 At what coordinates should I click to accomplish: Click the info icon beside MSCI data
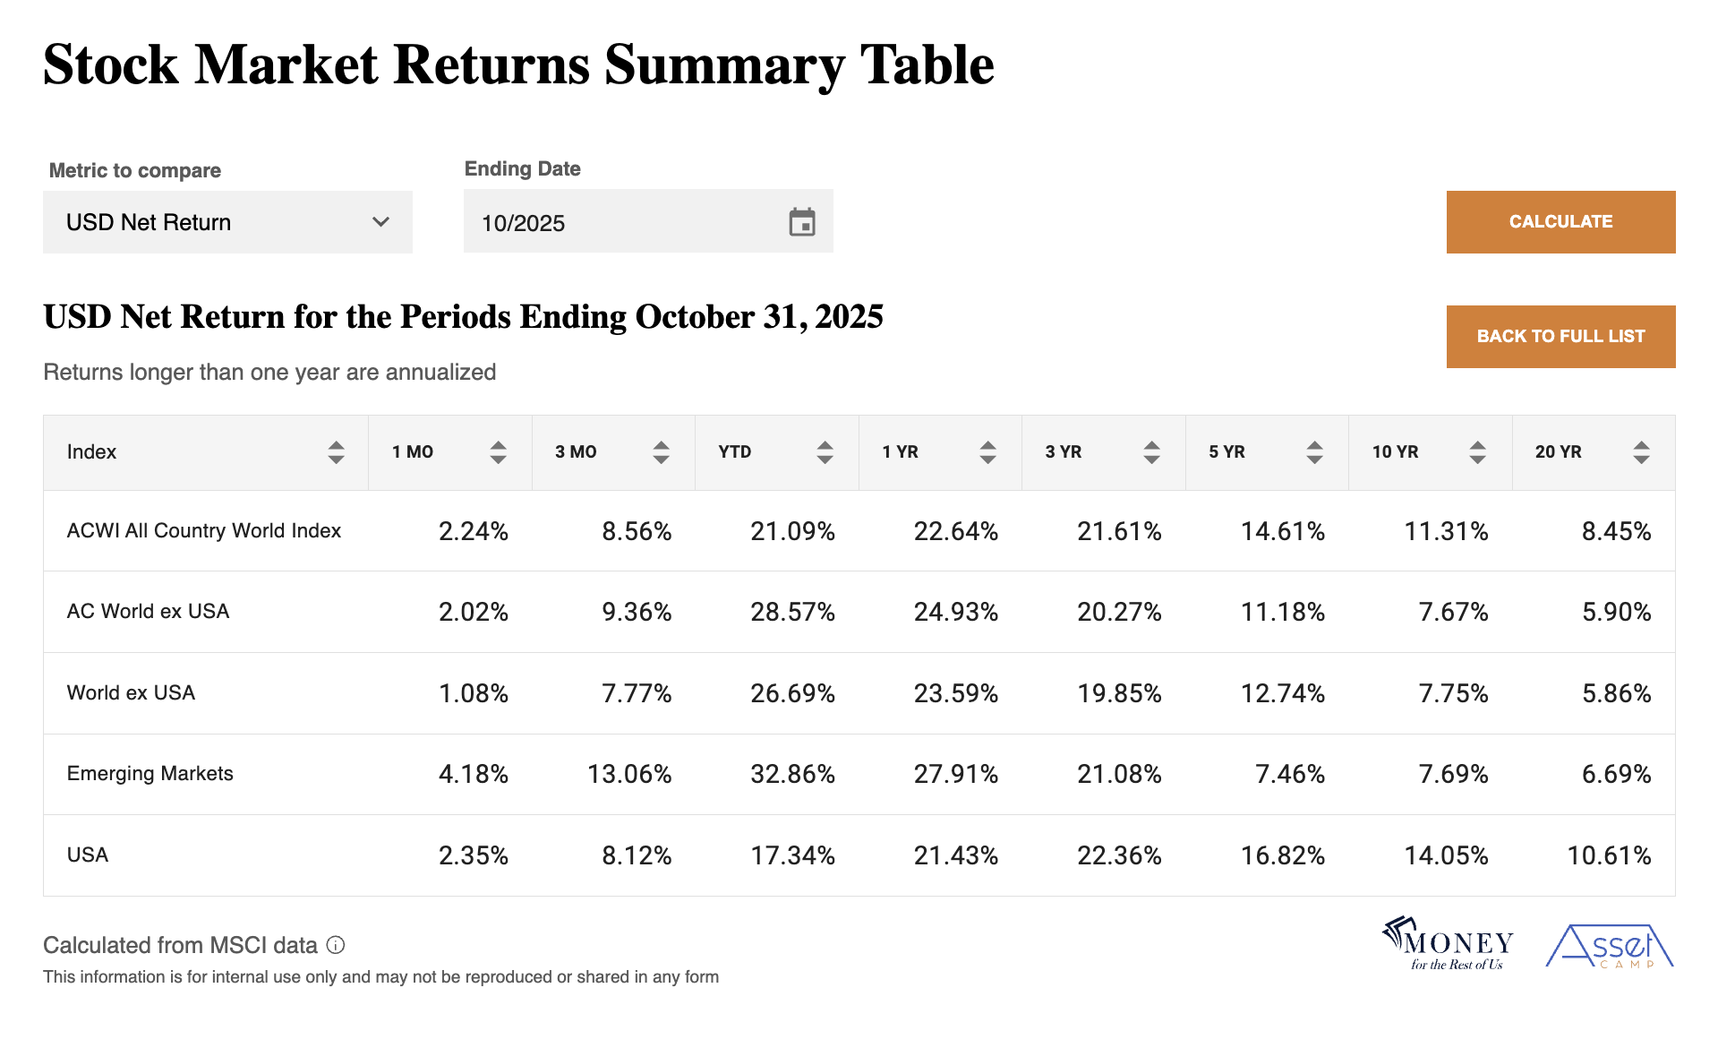[x=336, y=945]
